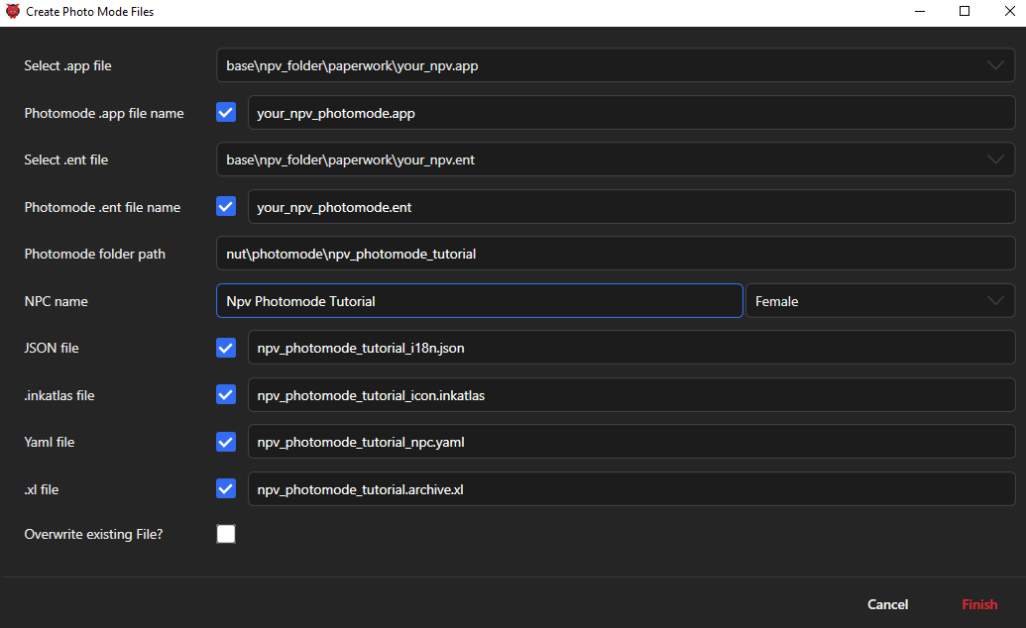This screenshot has width=1026, height=628.
Task: Toggle the JSON file checkbox
Action: tap(226, 348)
